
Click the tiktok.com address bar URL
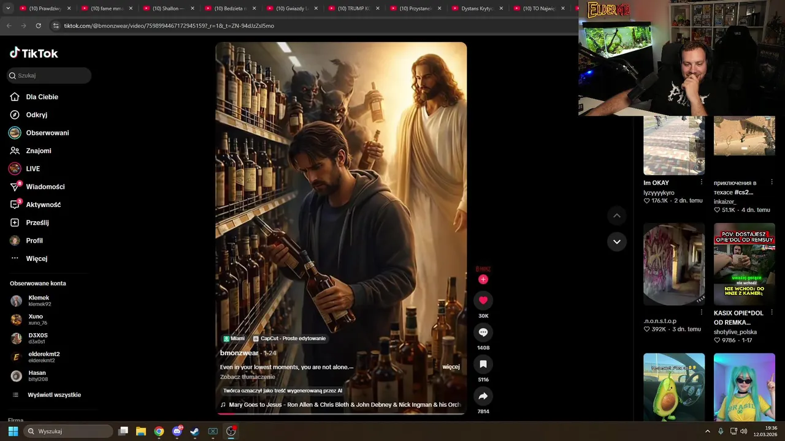[169, 26]
